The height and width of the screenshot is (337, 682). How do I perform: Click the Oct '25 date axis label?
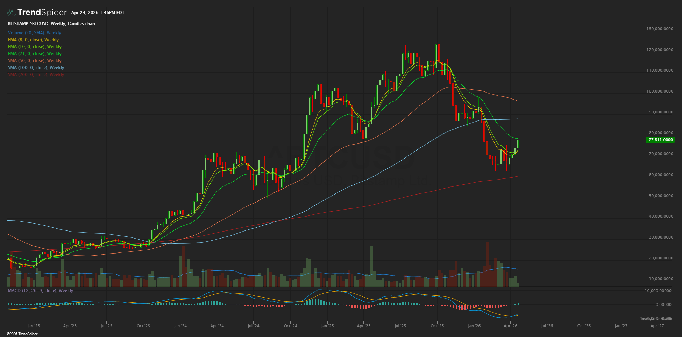pyautogui.click(x=437, y=326)
